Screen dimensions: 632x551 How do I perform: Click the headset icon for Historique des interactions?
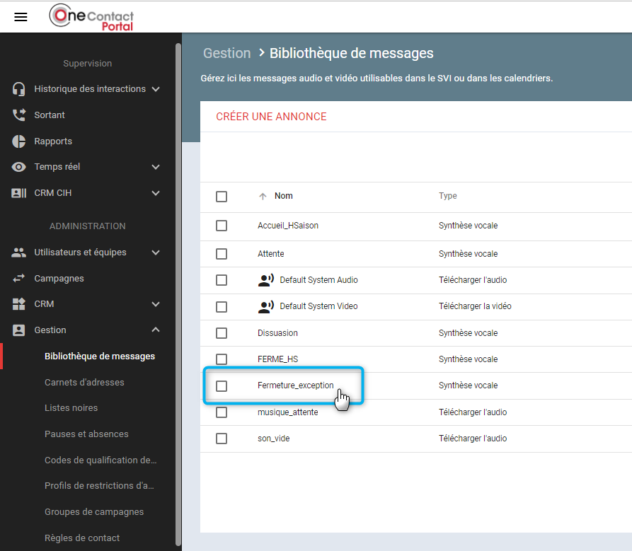click(18, 89)
